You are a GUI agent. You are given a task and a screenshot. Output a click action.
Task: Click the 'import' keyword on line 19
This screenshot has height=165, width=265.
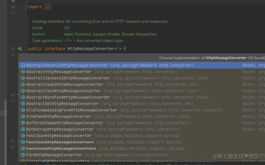pos(35,7)
